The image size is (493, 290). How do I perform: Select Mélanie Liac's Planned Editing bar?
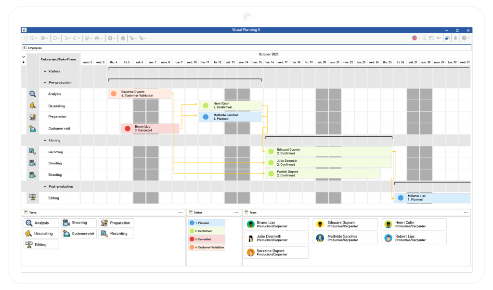[432, 198]
